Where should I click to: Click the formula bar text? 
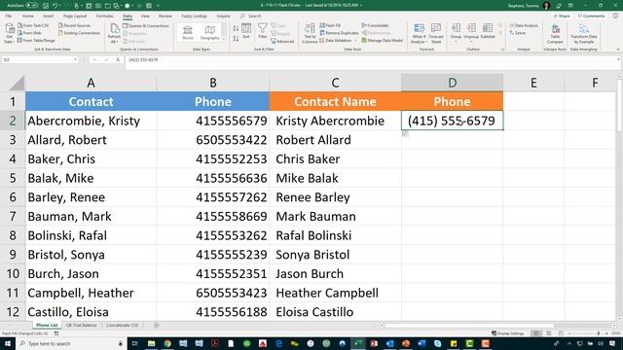(x=143, y=60)
